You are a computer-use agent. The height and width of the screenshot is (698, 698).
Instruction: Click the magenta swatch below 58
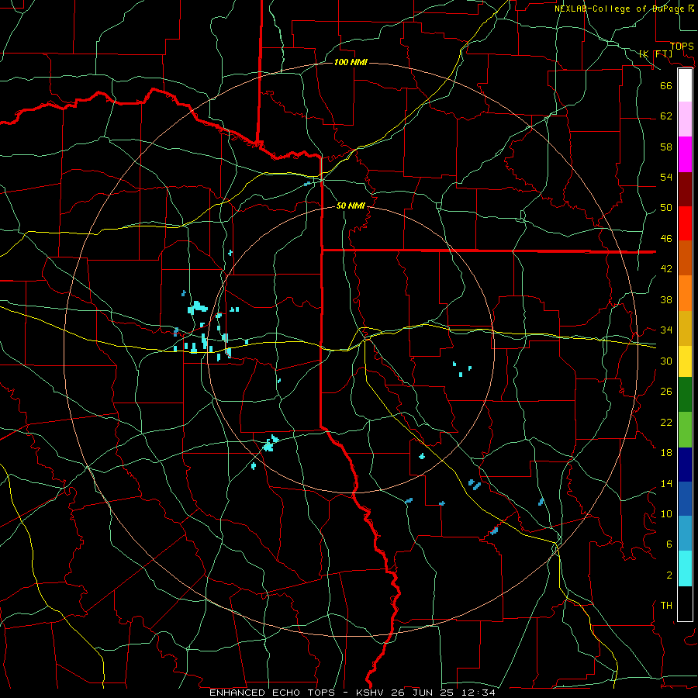click(x=685, y=154)
